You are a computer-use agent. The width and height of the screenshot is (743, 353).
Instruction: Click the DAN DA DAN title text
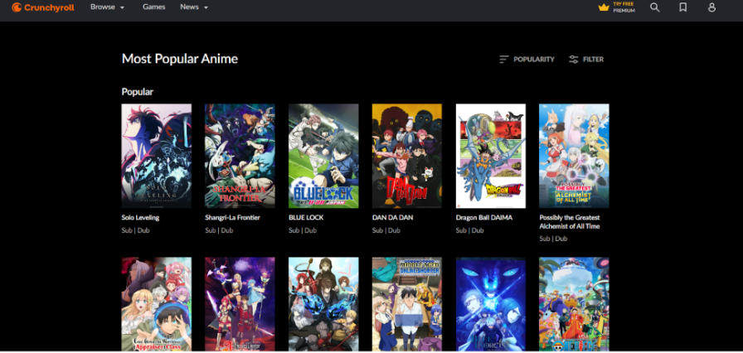[x=392, y=218]
